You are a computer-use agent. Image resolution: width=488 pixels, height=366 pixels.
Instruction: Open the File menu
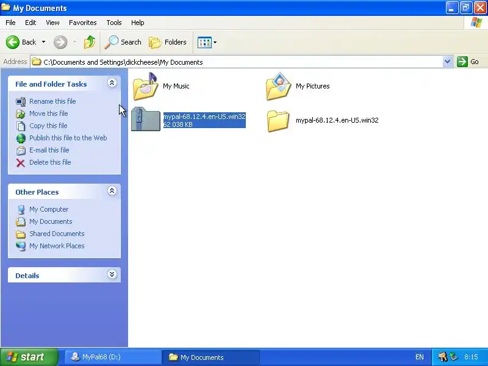(10, 23)
